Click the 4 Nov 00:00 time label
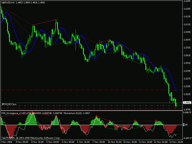Screen dimensions: 192x144 [x=22, y=142]
